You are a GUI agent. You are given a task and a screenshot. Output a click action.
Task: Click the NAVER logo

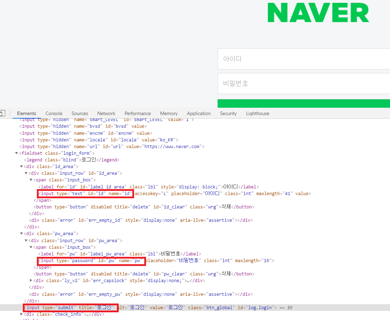coord(318,13)
